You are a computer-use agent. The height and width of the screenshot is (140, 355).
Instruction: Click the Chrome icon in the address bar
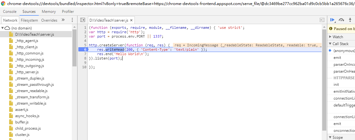[x=3, y=3]
